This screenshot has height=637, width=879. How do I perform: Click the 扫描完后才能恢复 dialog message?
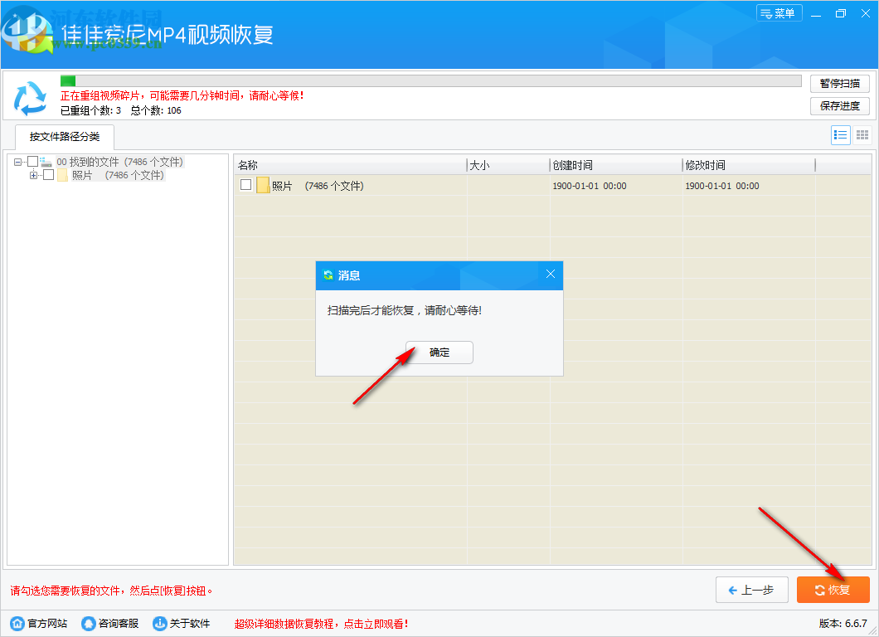pos(404,310)
